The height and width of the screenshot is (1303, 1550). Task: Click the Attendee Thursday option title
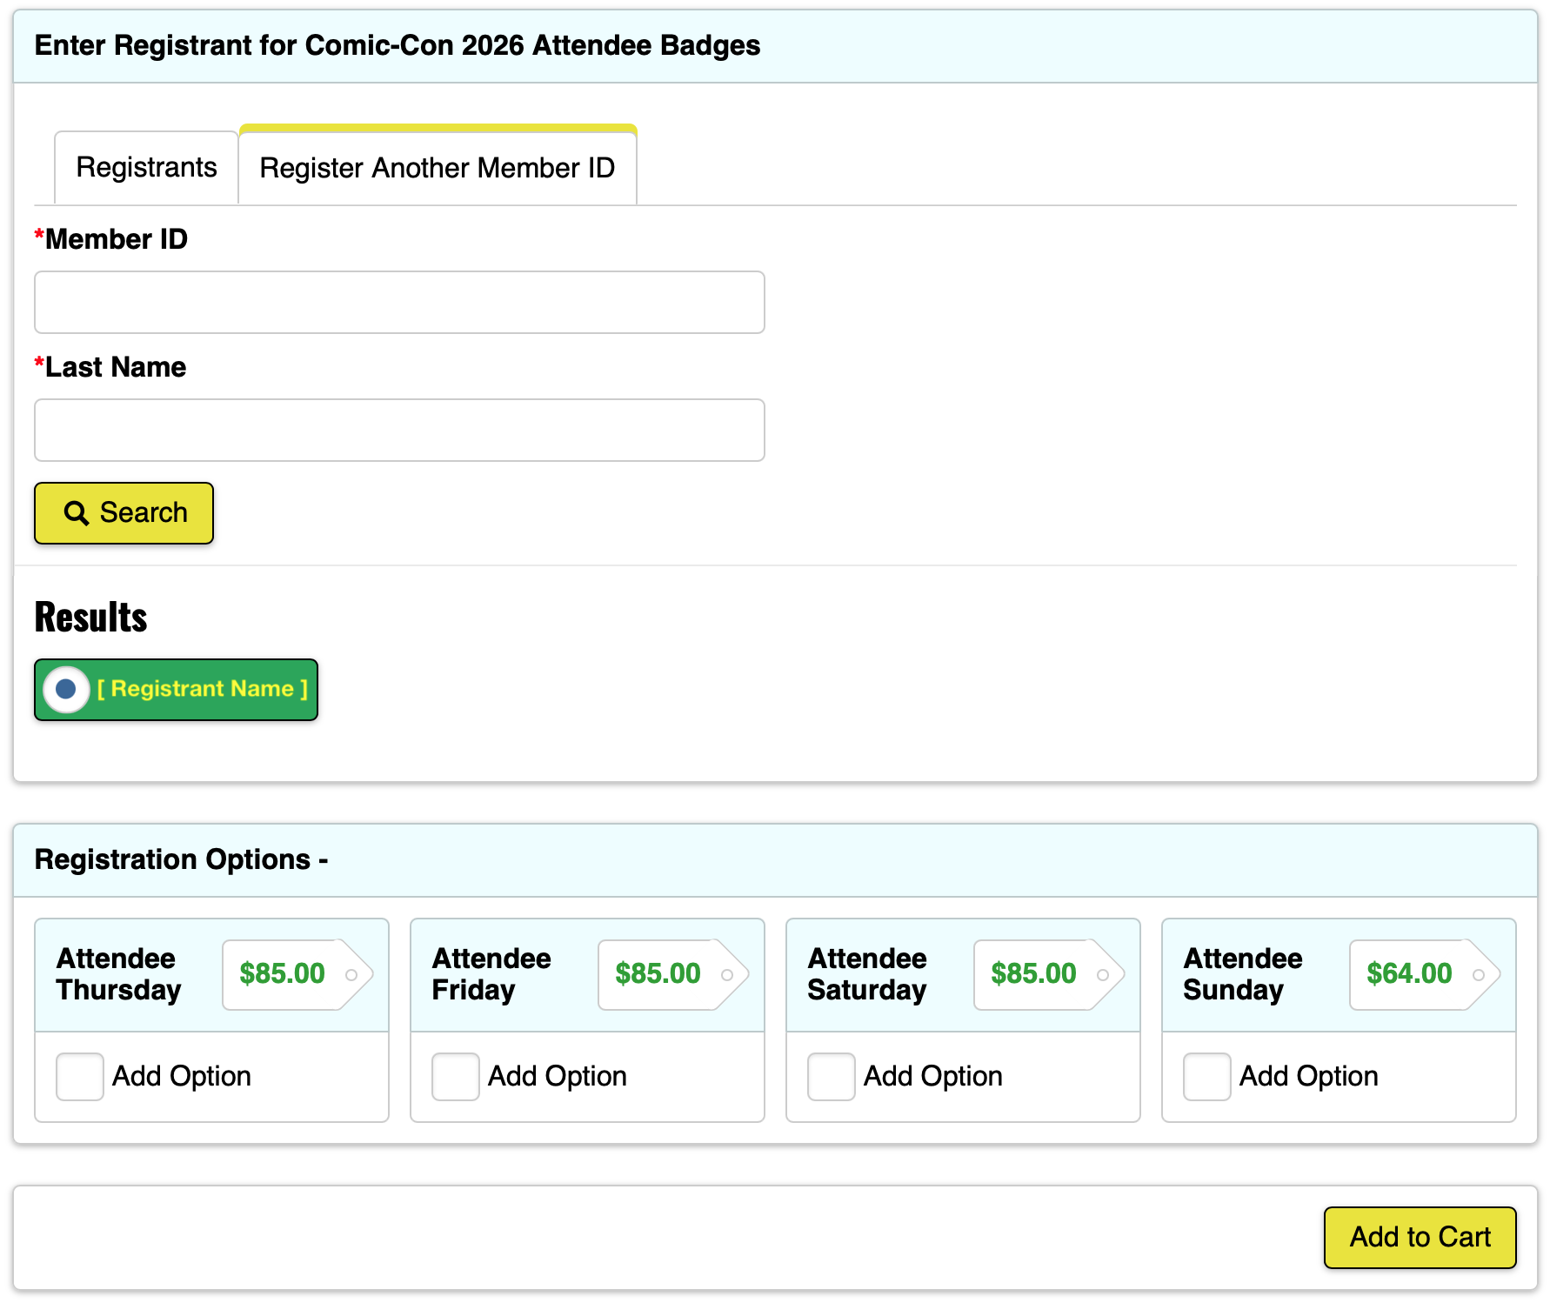(x=119, y=974)
